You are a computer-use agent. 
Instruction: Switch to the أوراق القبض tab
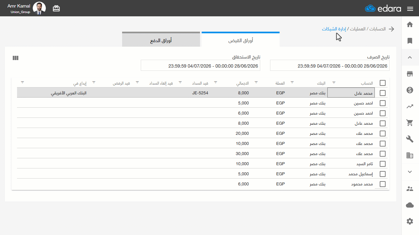[x=241, y=39]
